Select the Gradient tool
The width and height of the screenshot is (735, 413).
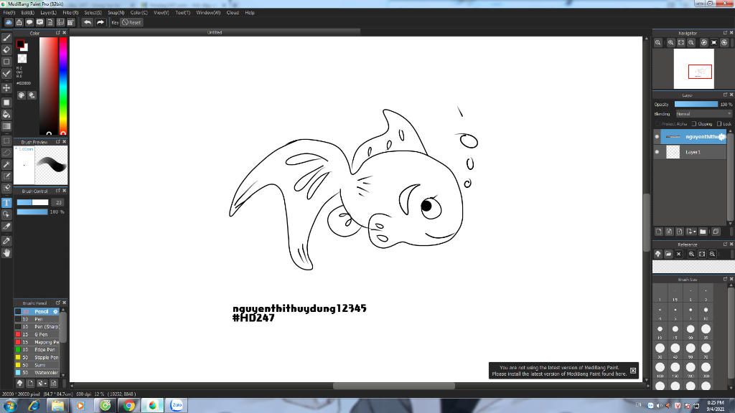[6, 126]
